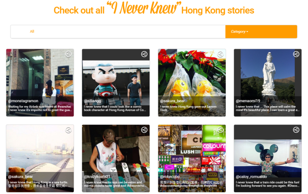Image resolution: width=308 pixels, height=194 pixels.
Task: Open the Mickey Mouse train photo
Action: [268, 158]
